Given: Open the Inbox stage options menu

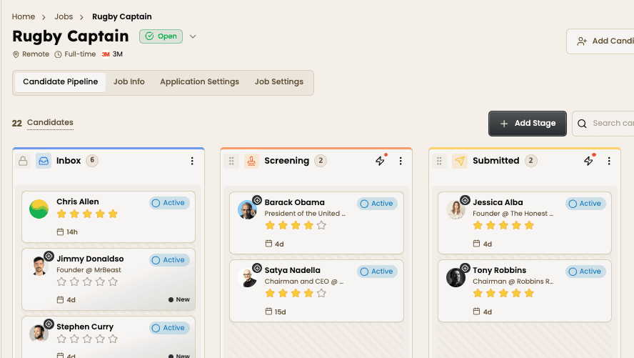Looking at the screenshot, I should (192, 161).
